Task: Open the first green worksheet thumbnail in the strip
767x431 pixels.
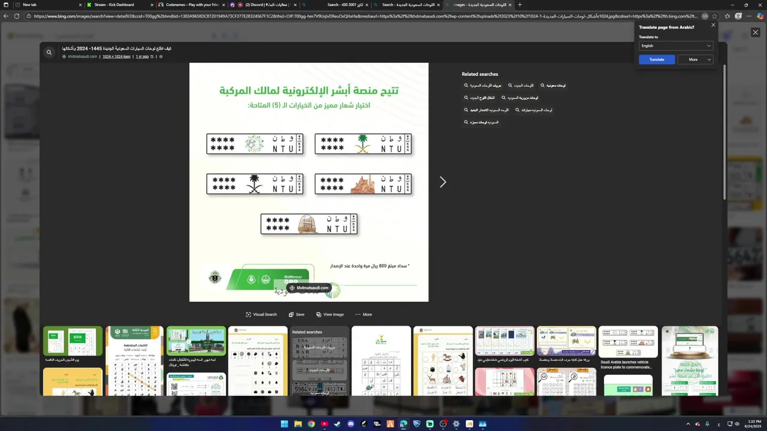Action: point(73,341)
